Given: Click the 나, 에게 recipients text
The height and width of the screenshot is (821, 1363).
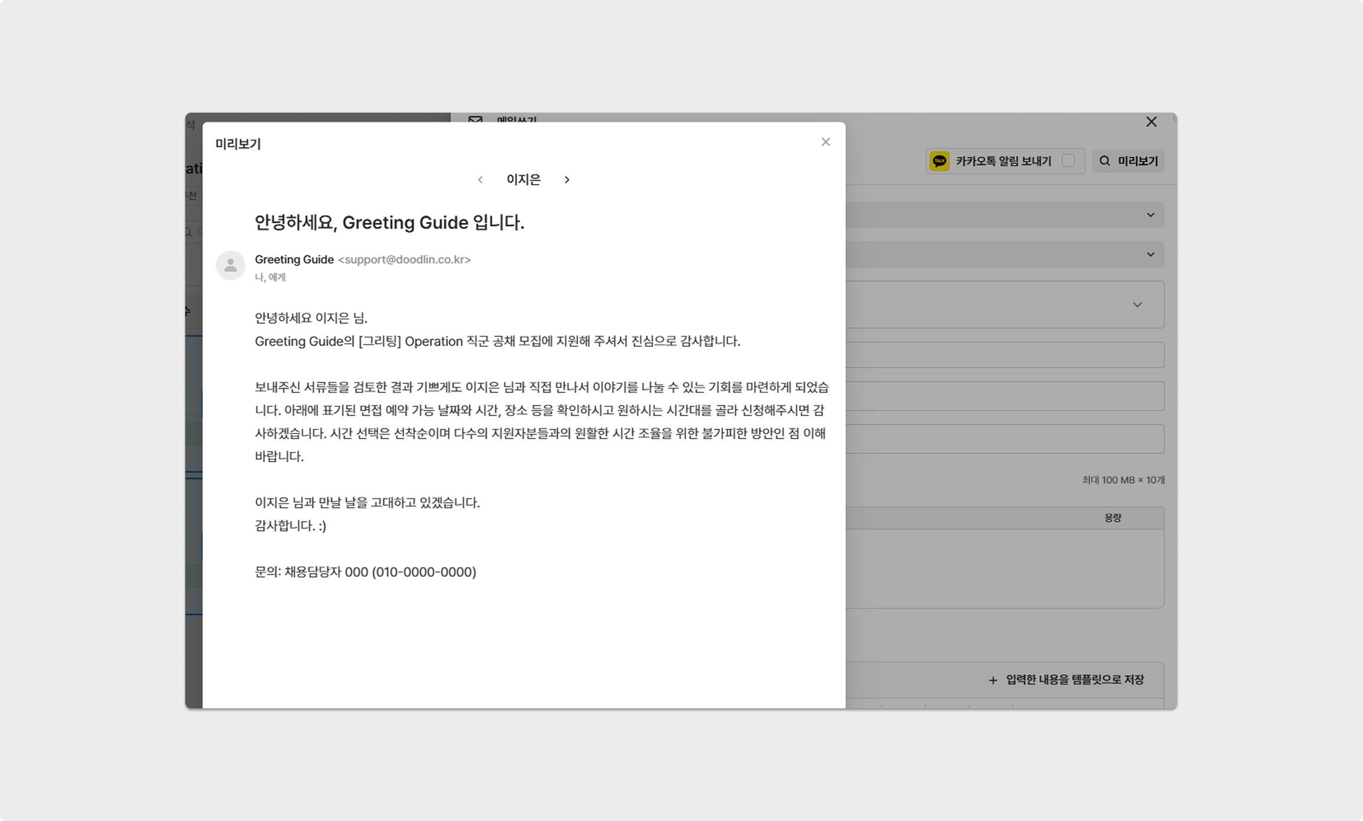Looking at the screenshot, I should point(270,277).
